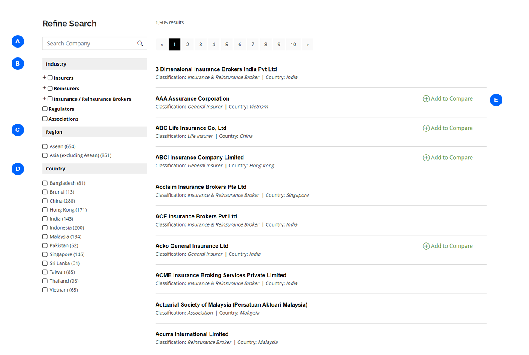Go to results page 6
Image resolution: width=529 pixels, height=355 pixels.
[x=240, y=44]
